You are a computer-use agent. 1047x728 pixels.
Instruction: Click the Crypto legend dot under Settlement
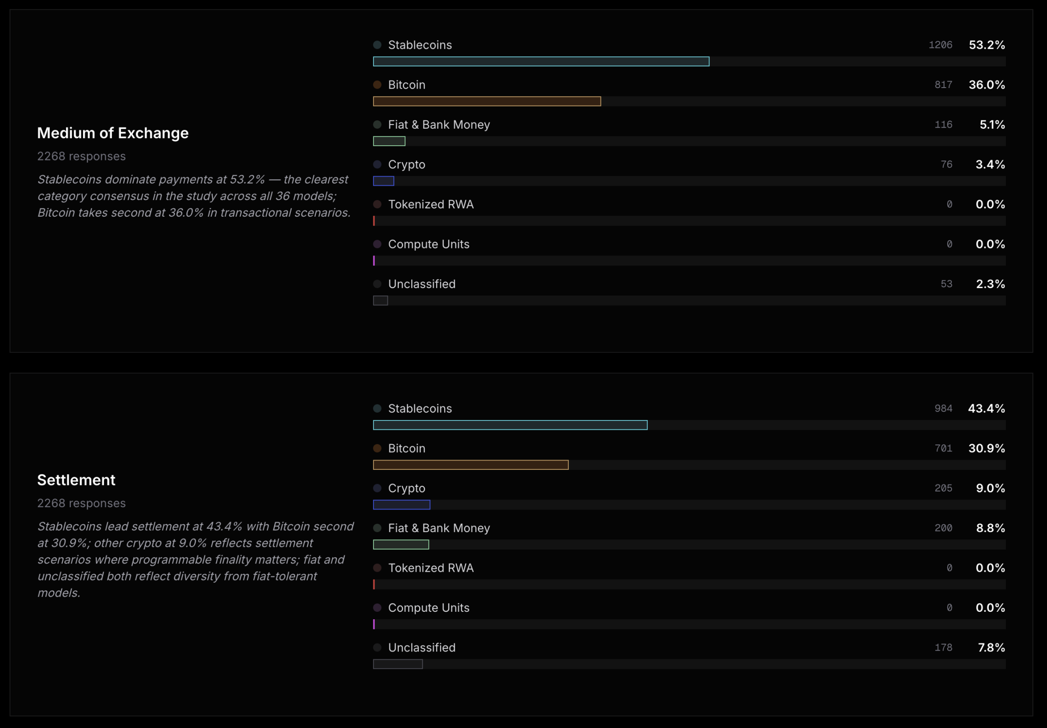click(x=377, y=488)
